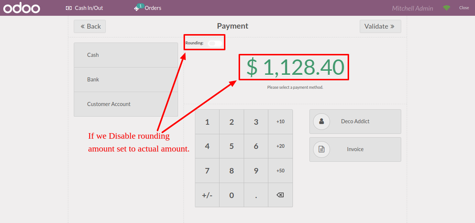
Task: Close the point of sale session
Action: [464, 8]
